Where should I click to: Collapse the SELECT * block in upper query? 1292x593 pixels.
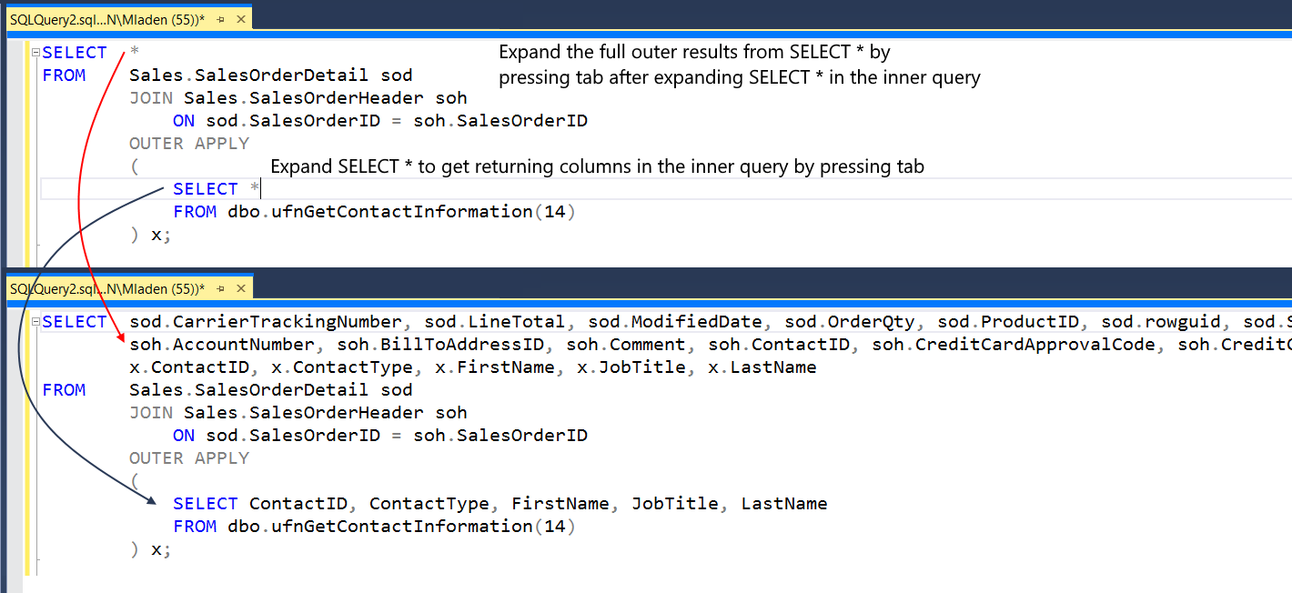click(35, 53)
